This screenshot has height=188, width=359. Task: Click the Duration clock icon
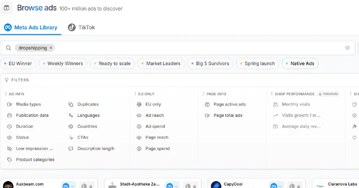9,126
